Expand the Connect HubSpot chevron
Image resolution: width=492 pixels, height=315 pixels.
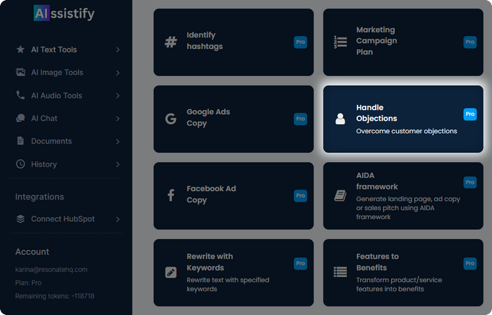click(x=117, y=219)
